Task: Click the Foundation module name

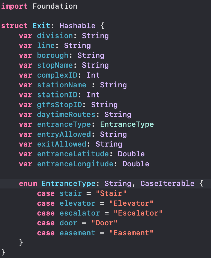Action: coord(55,6)
